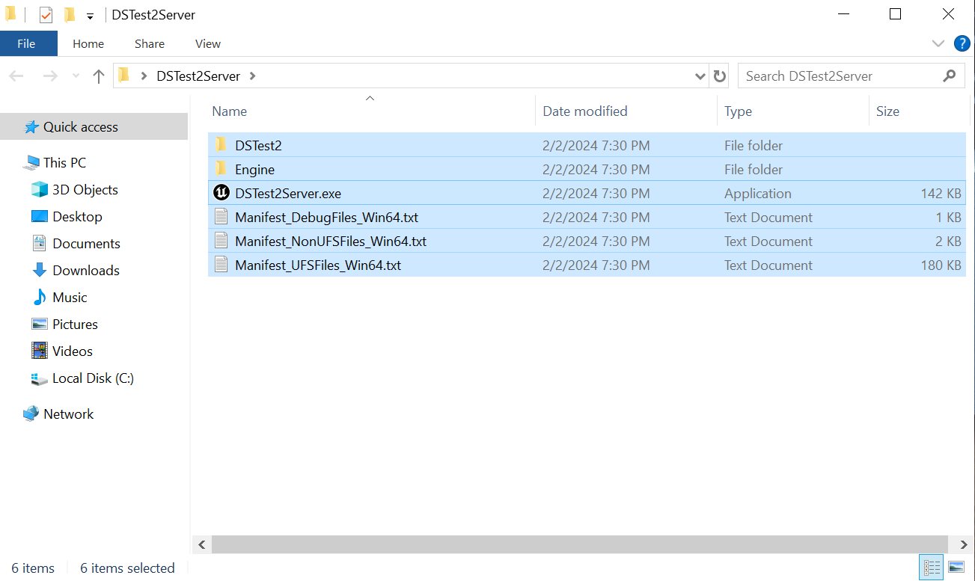The image size is (975, 581).
Task: Switch to the View ribbon tab
Action: (x=208, y=43)
